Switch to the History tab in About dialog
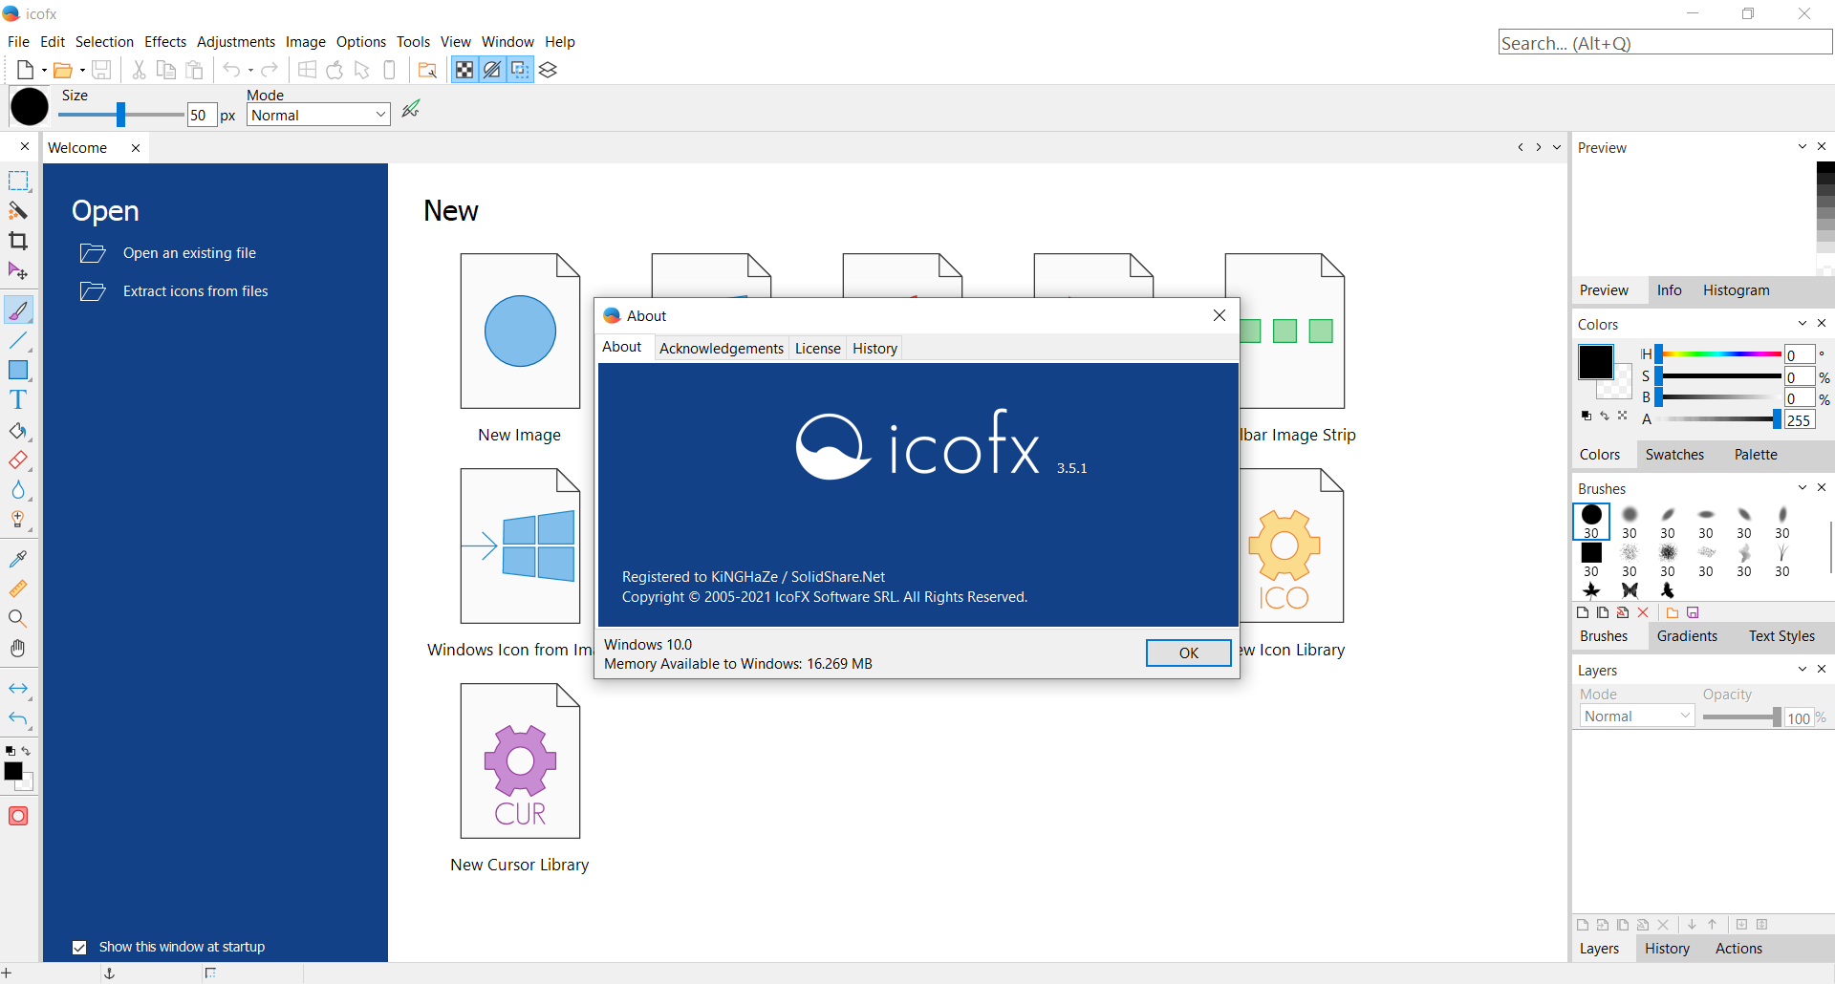 click(x=874, y=348)
